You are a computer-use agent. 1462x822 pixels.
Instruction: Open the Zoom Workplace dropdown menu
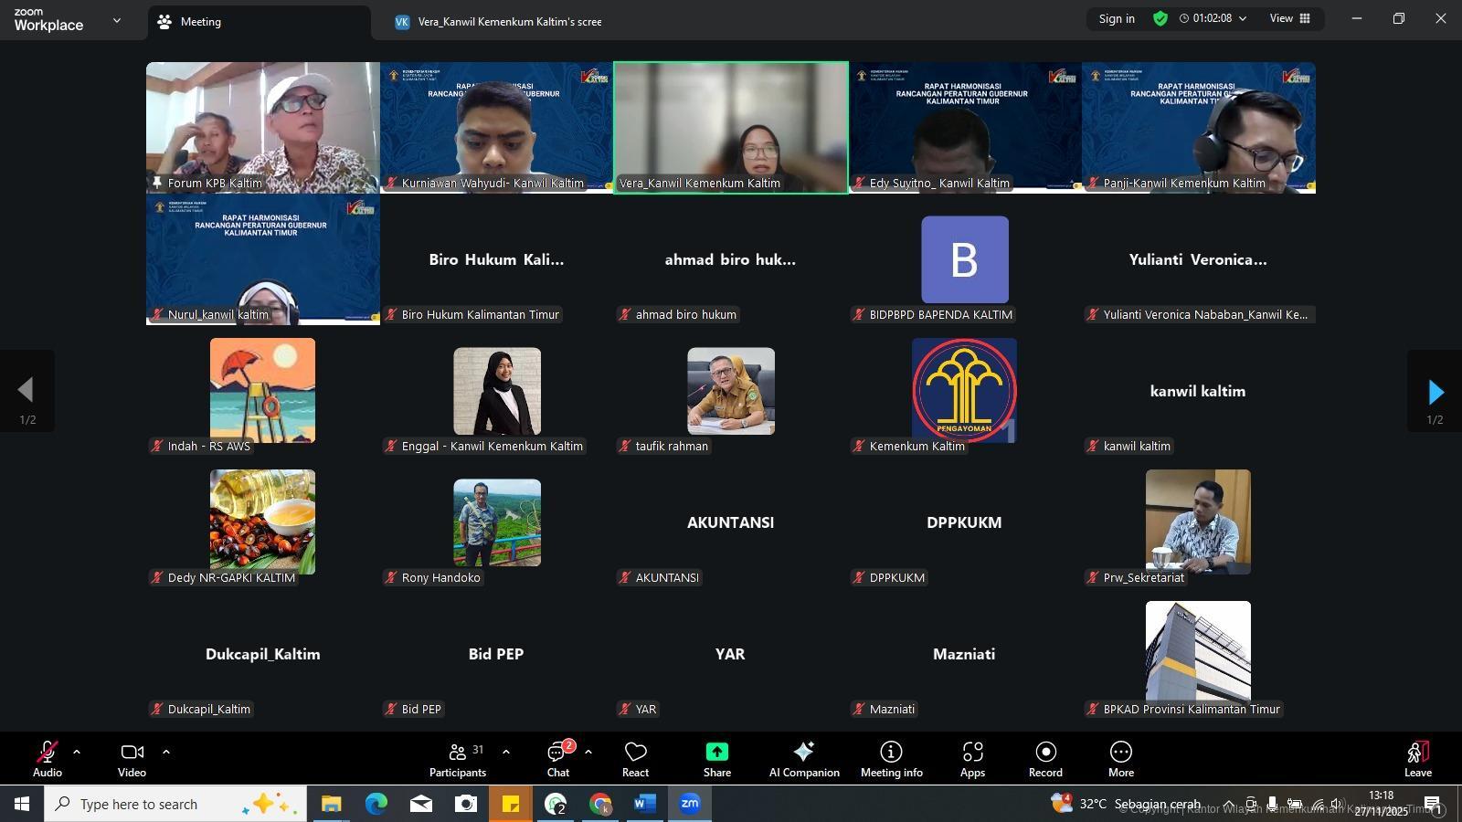(x=116, y=20)
